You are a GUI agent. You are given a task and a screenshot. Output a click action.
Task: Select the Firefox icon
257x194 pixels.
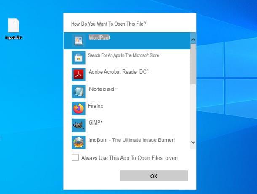[78, 108]
